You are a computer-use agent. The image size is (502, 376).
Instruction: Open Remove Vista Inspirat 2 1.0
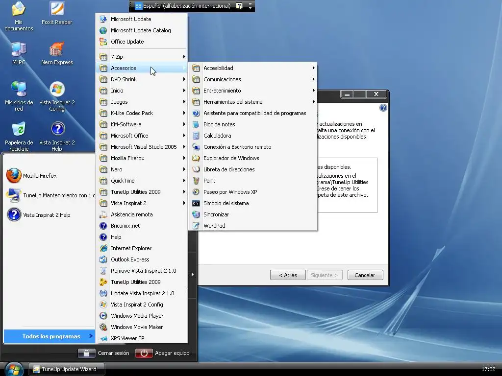(142, 270)
